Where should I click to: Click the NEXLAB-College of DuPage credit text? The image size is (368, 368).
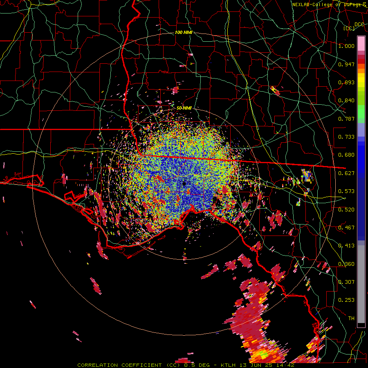click(x=329, y=4)
